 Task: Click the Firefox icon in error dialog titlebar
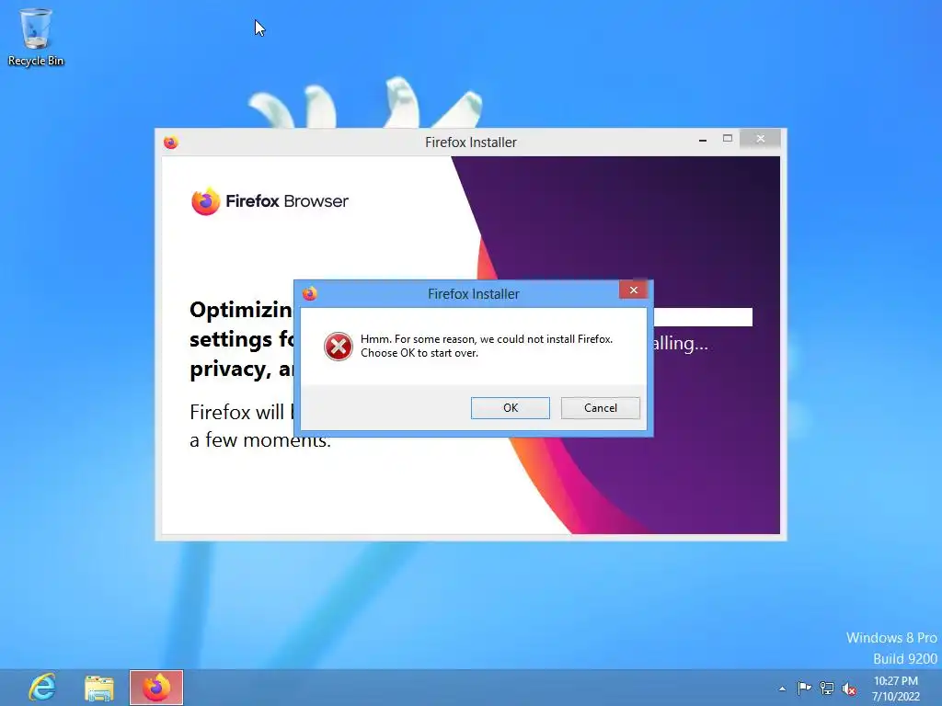click(309, 293)
